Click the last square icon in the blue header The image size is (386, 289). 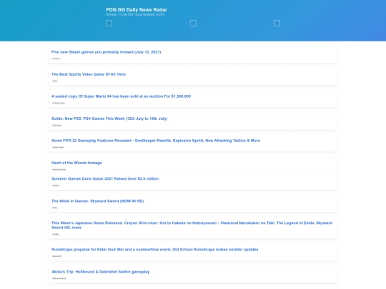coord(277,24)
